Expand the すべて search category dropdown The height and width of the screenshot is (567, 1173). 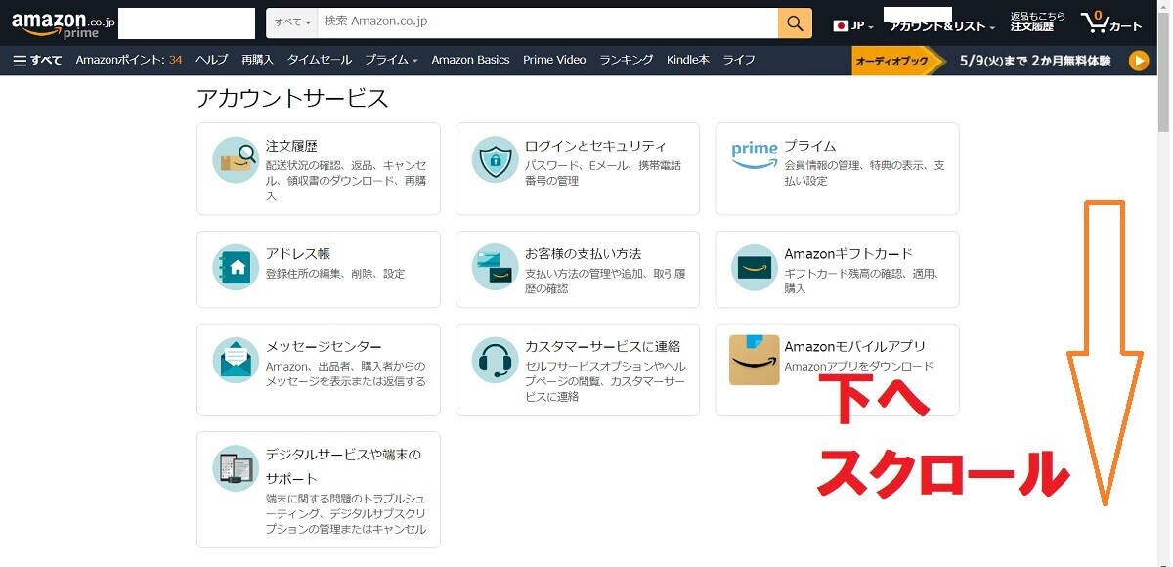pos(292,22)
